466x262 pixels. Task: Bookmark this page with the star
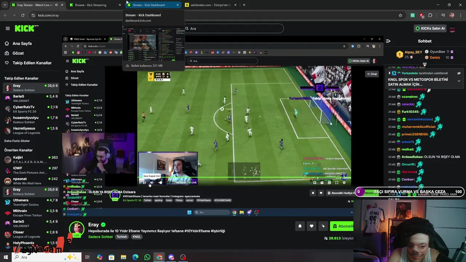pyautogui.click(x=400, y=15)
